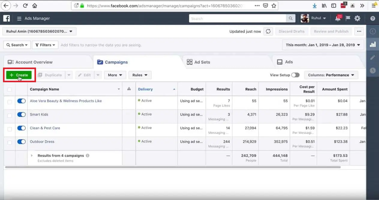This screenshot has height=200, width=379.
Task: Check the box for Clean & Pest Care campaign
Action: pos(10,129)
